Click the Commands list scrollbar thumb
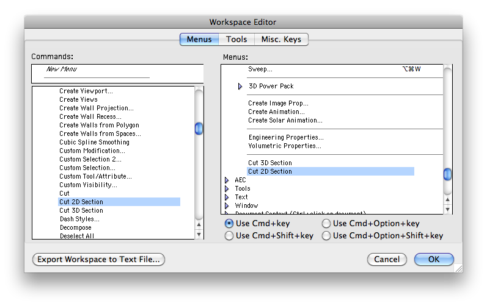Screen dimensions: 487x306 click(199, 129)
